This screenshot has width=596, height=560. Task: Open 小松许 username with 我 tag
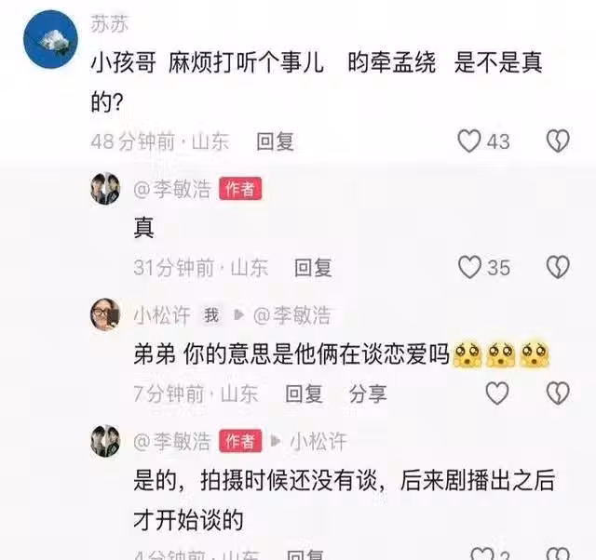click(162, 315)
